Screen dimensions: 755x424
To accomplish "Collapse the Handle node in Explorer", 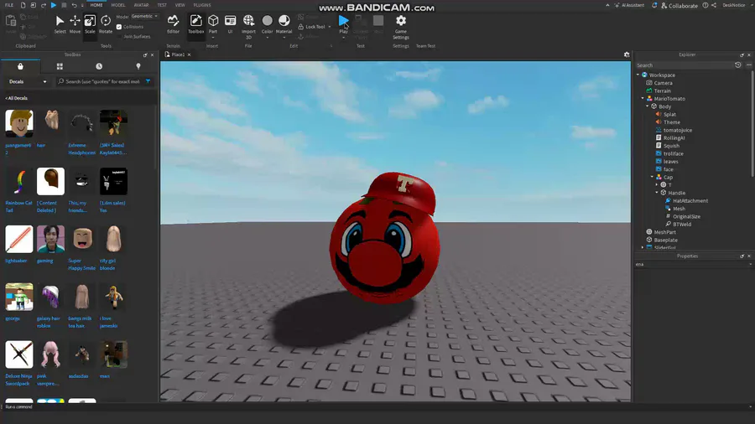I will [x=657, y=193].
